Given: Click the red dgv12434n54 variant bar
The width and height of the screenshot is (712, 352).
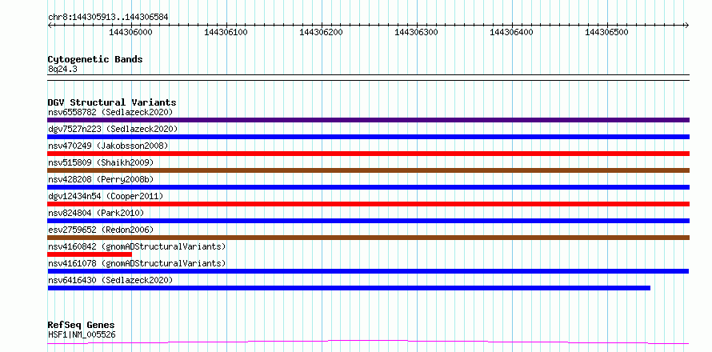Looking at the screenshot, I should coord(368,204).
